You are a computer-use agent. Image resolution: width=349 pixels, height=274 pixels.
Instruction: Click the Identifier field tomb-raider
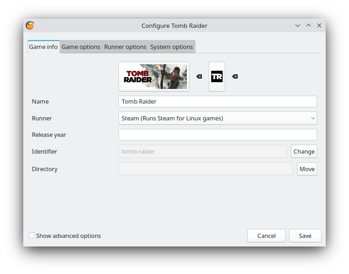(x=203, y=151)
